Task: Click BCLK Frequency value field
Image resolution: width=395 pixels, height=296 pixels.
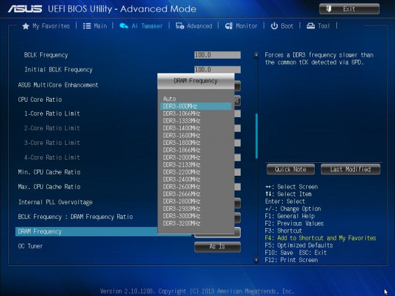Action: click(x=217, y=55)
